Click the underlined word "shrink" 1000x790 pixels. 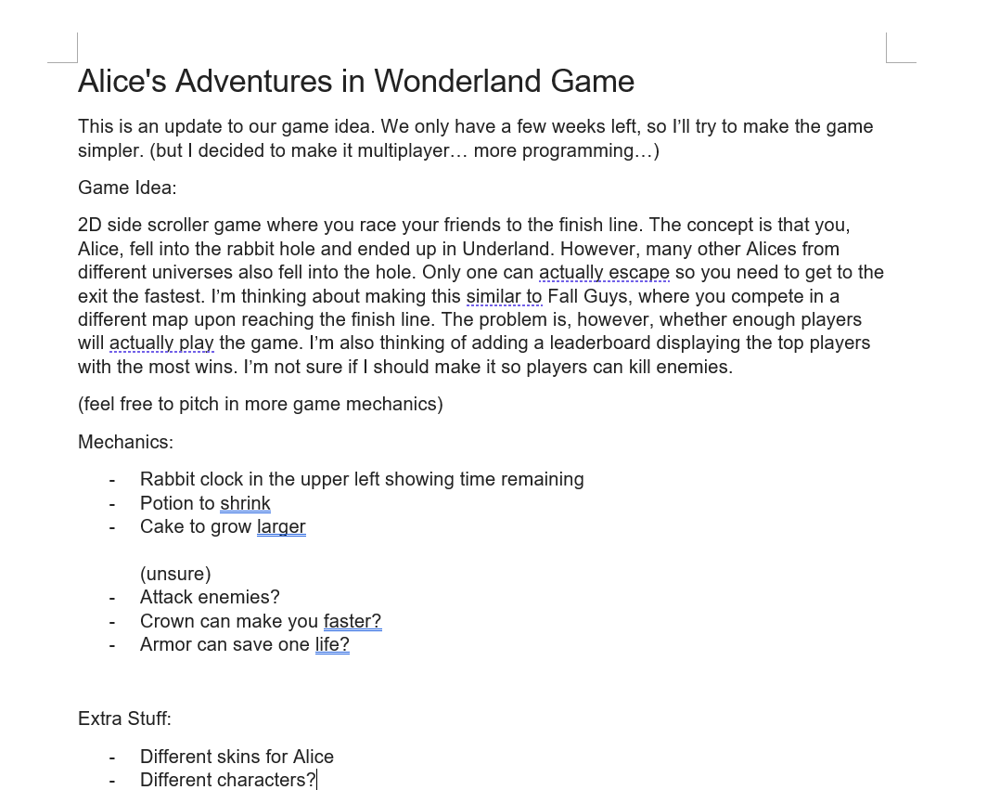click(245, 503)
